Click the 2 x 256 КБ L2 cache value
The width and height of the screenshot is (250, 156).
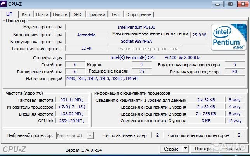[x=206, y=114]
